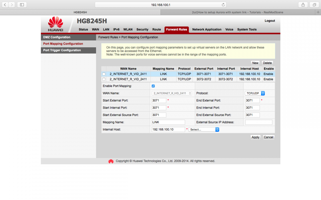Cancel the port mapping changes

click(x=269, y=137)
